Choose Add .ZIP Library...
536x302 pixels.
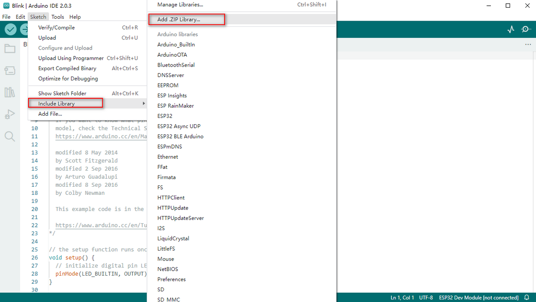[x=242, y=20]
